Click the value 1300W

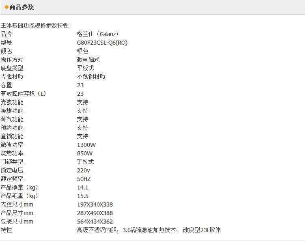(86, 145)
